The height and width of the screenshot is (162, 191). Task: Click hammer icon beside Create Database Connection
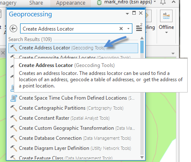14,138
